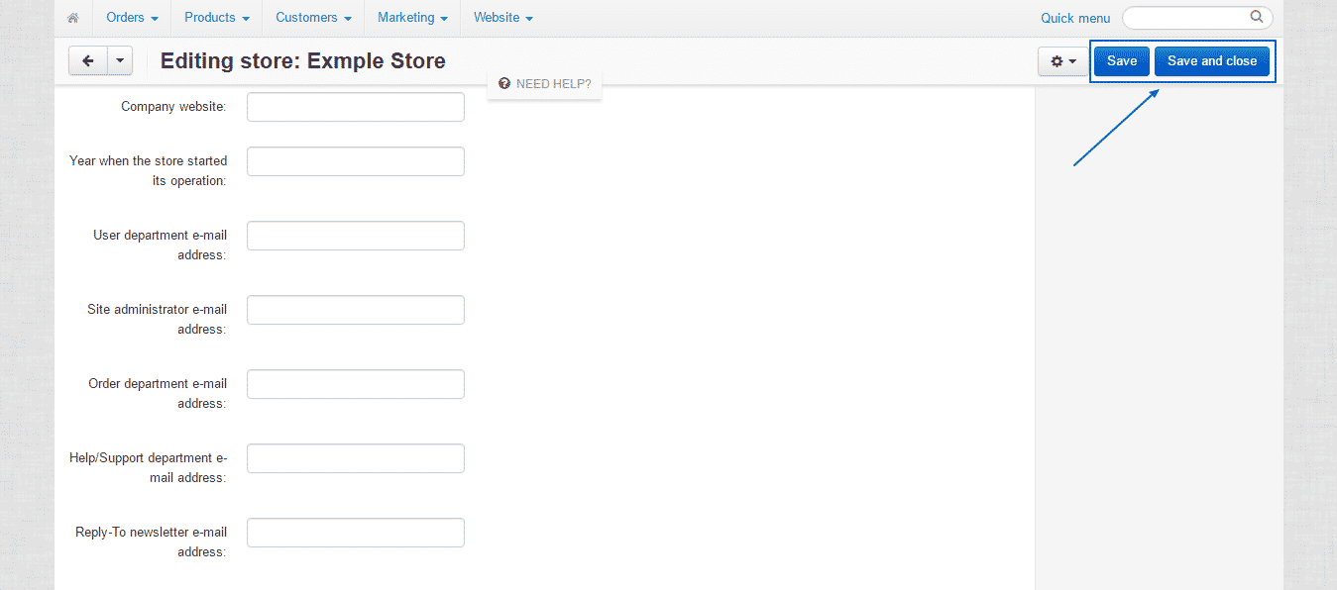Select the User department e-mail field
The width and height of the screenshot is (1337, 590).
point(356,236)
